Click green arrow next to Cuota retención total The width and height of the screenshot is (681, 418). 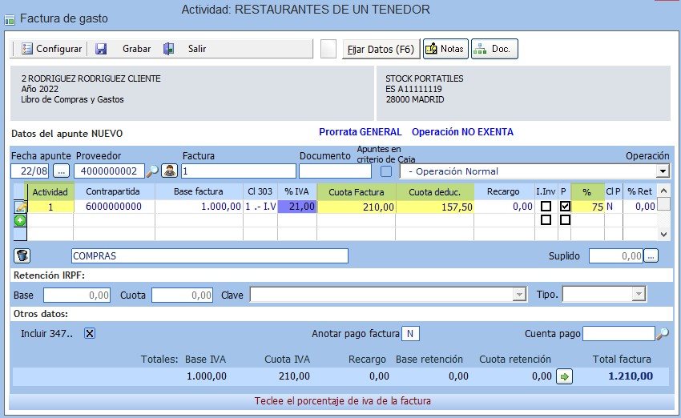(x=564, y=376)
